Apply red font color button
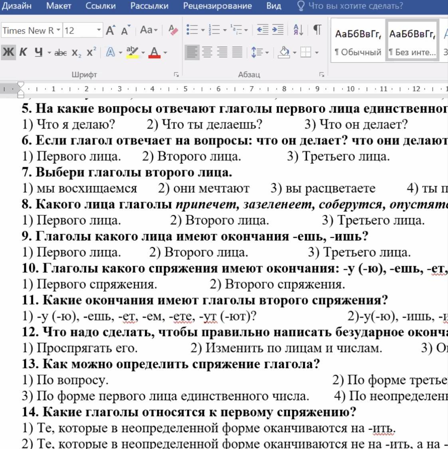 pos(154,52)
